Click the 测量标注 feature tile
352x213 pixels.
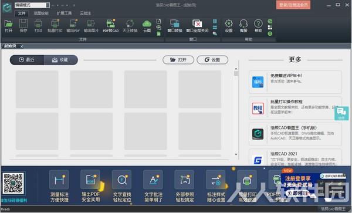pyautogui.click(x=59, y=186)
